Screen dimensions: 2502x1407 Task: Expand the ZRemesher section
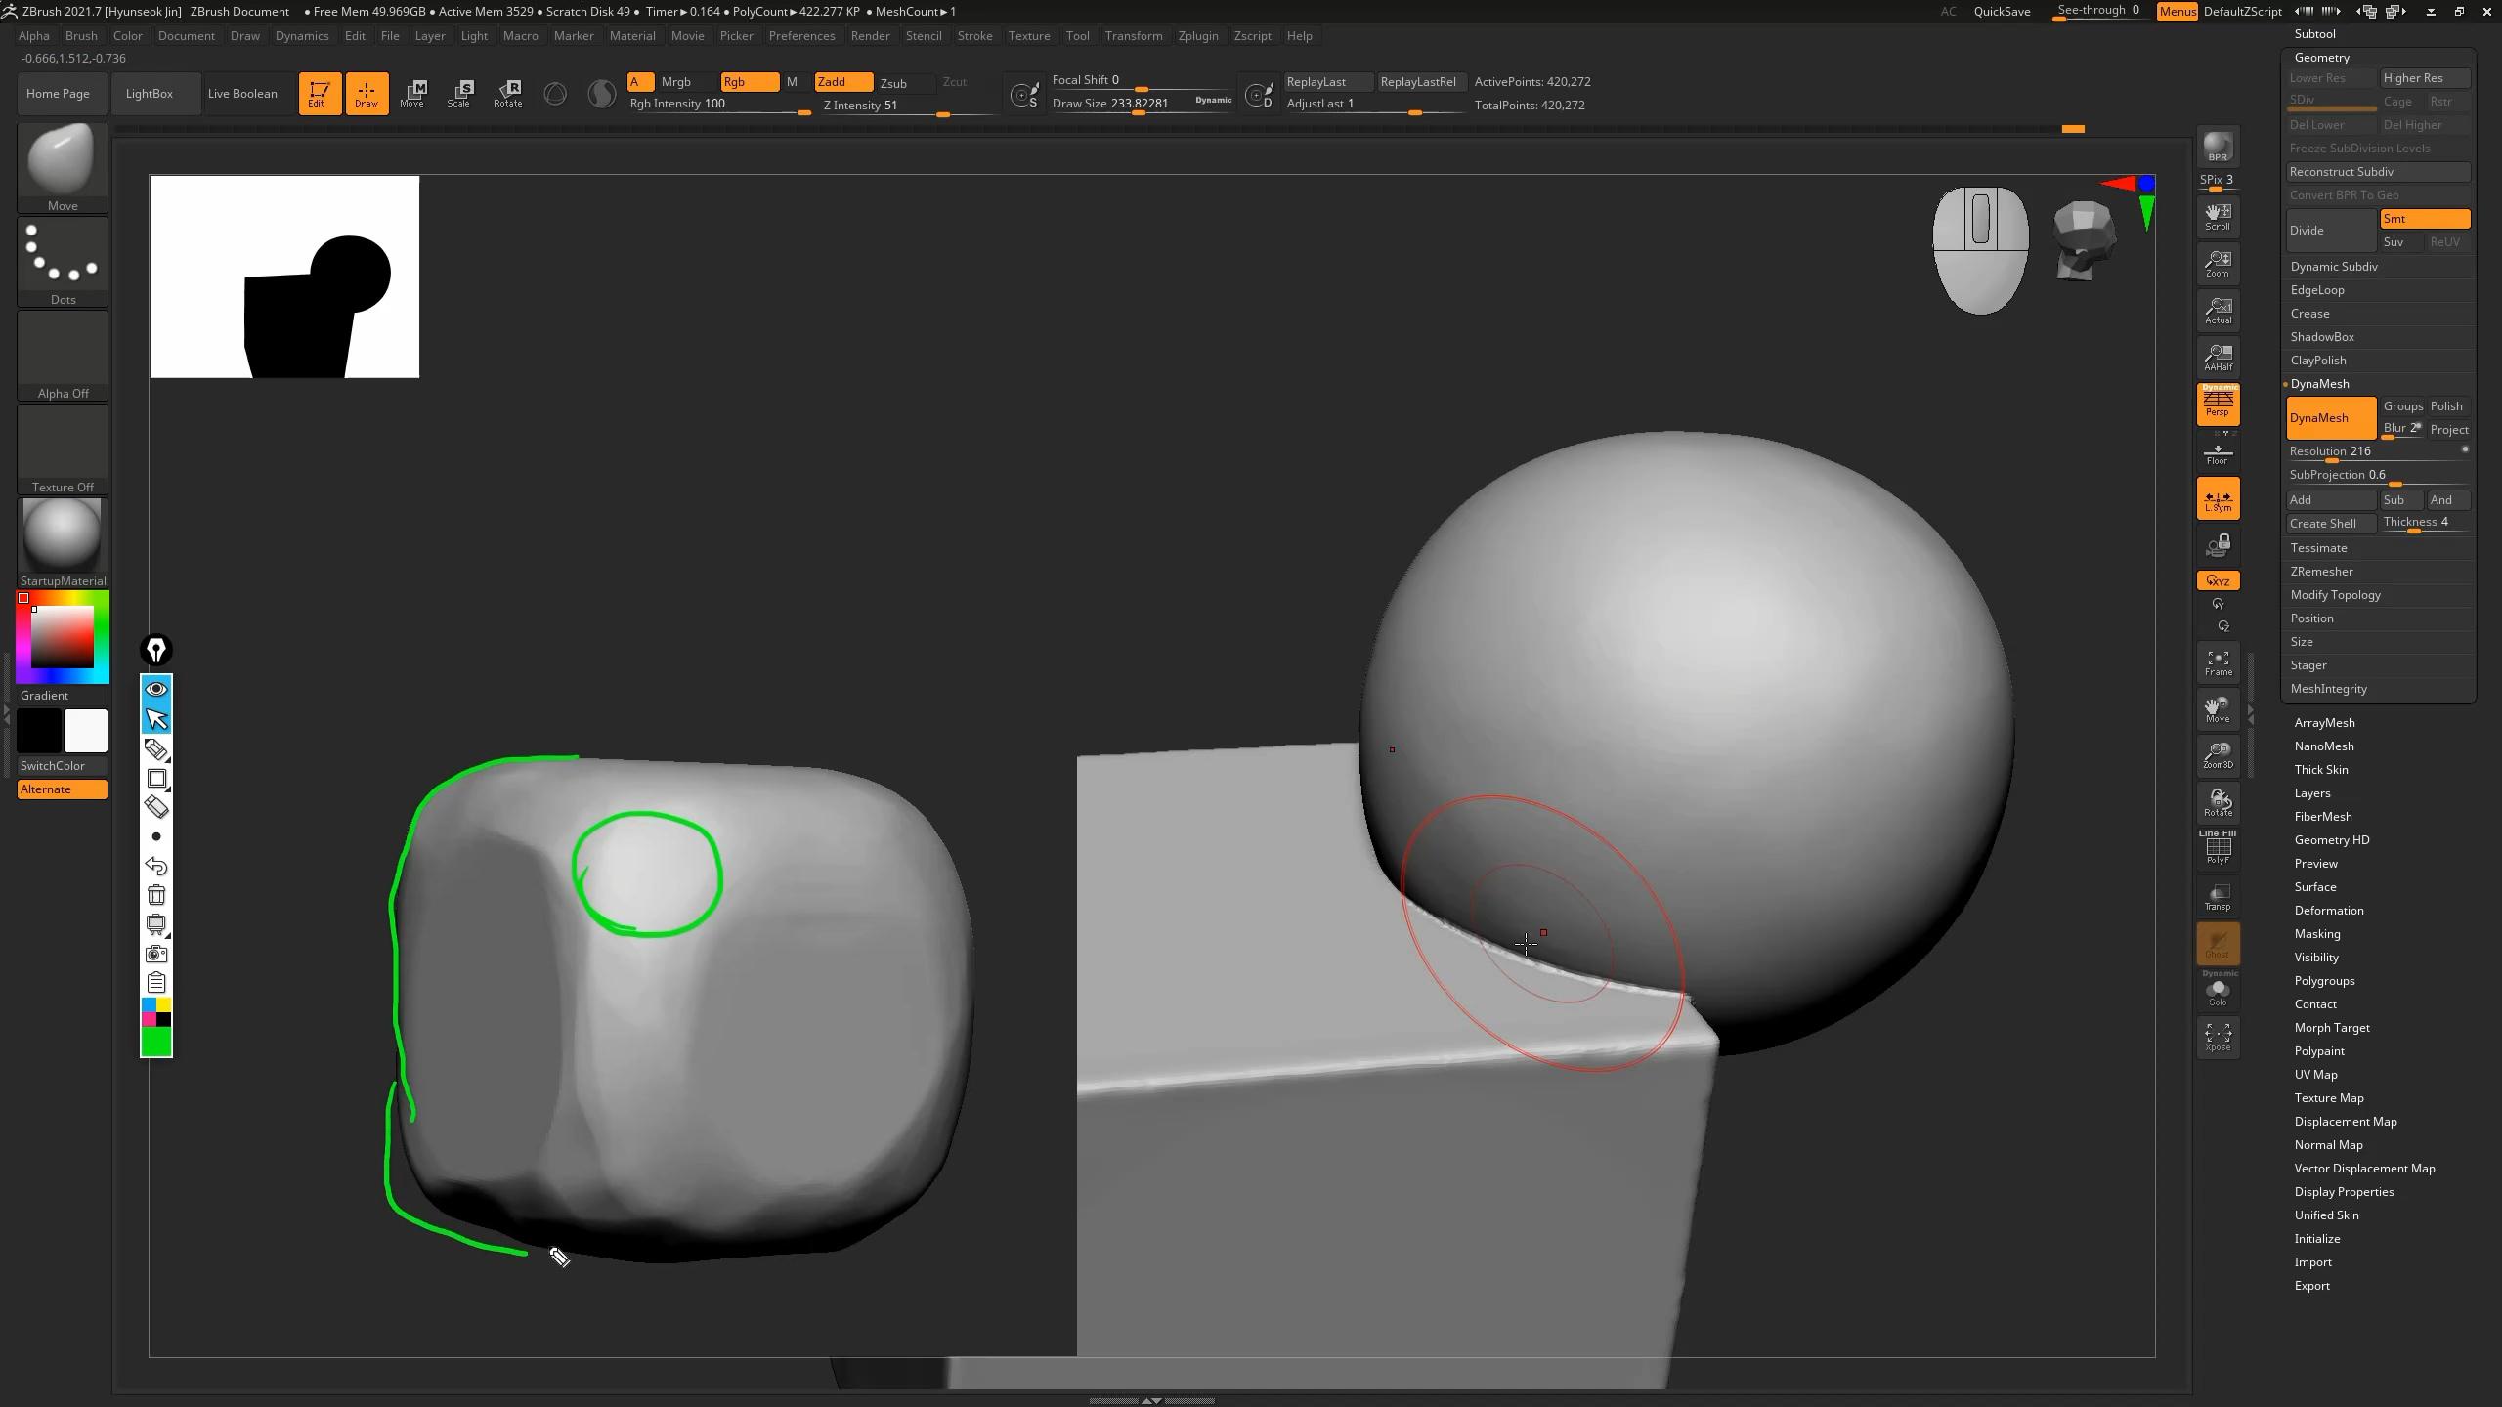coord(2321,572)
